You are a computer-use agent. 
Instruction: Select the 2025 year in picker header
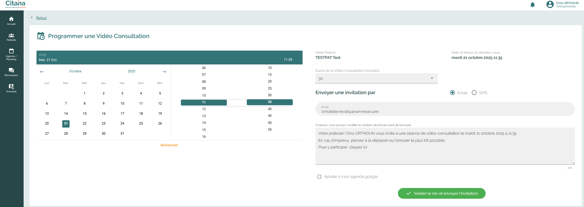(x=42, y=55)
